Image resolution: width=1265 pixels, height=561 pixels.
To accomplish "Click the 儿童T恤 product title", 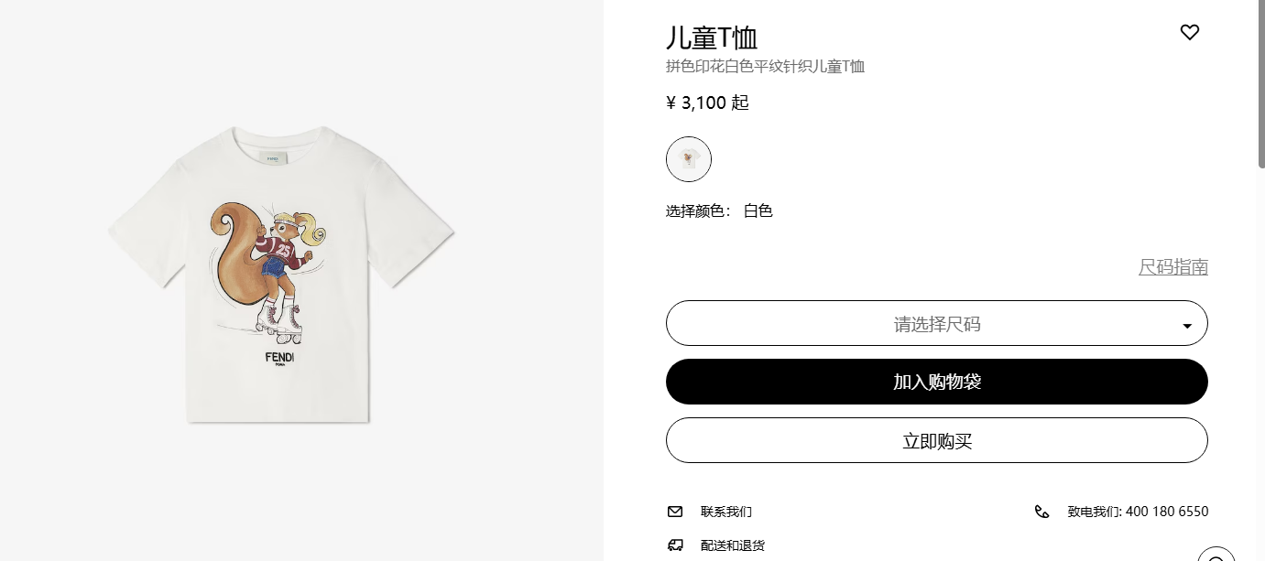I will (712, 38).
